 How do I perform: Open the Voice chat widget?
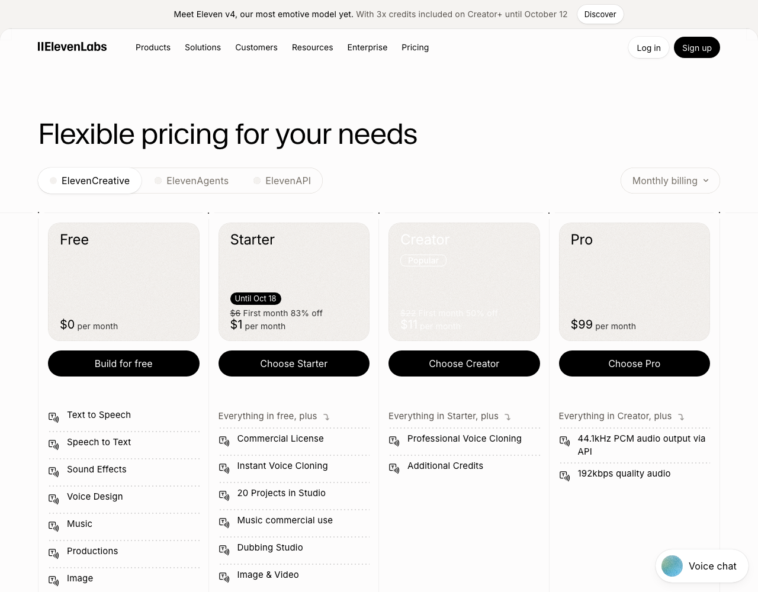702,566
